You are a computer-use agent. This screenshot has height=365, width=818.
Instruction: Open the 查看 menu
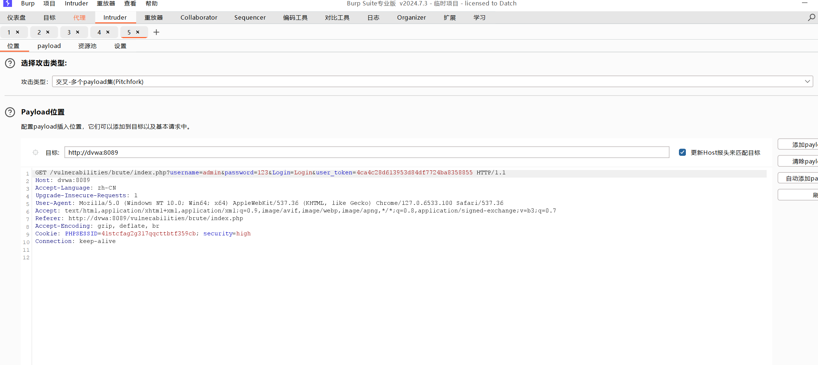click(130, 3)
